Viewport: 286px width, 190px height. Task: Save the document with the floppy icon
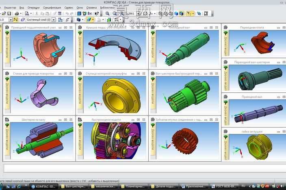[x=9, y=13]
